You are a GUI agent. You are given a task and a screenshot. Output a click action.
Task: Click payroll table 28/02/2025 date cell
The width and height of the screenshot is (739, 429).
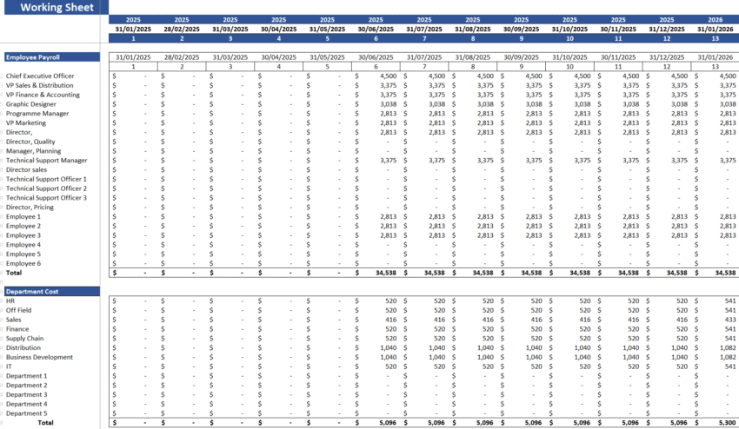coord(182,57)
